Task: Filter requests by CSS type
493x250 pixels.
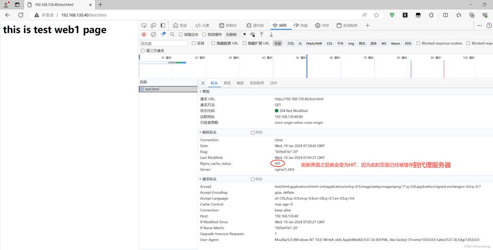Action: coord(329,43)
